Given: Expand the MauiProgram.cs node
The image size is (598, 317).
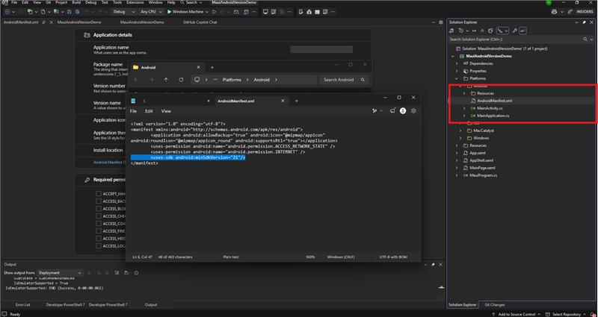Looking at the screenshot, I should [x=457, y=175].
